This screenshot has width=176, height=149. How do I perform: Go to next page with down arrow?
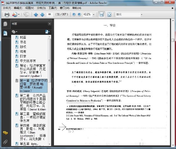pos(42,14)
